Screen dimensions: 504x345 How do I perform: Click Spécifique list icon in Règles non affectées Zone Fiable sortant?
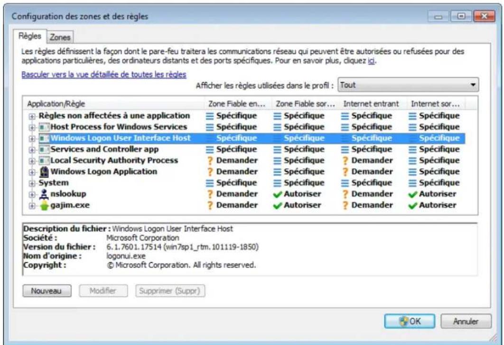(x=277, y=116)
